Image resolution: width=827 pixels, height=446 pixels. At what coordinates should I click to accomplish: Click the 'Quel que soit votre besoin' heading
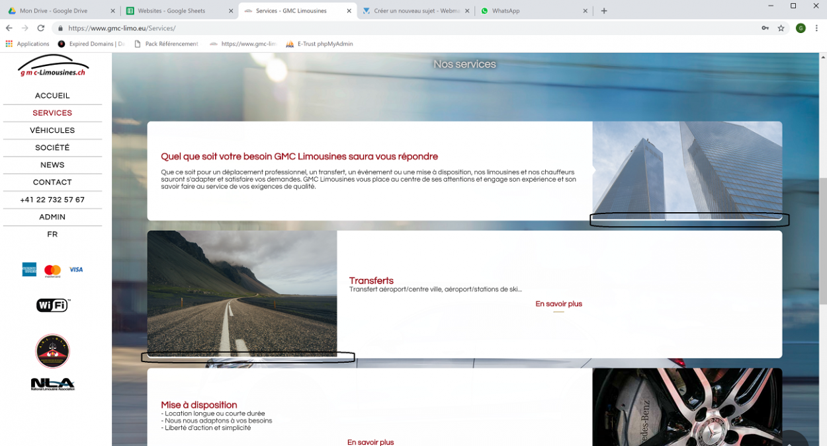coord(299,157)
